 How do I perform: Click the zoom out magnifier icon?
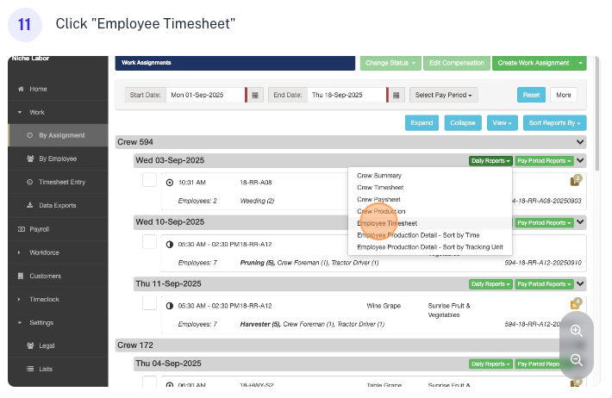point(577,360)
